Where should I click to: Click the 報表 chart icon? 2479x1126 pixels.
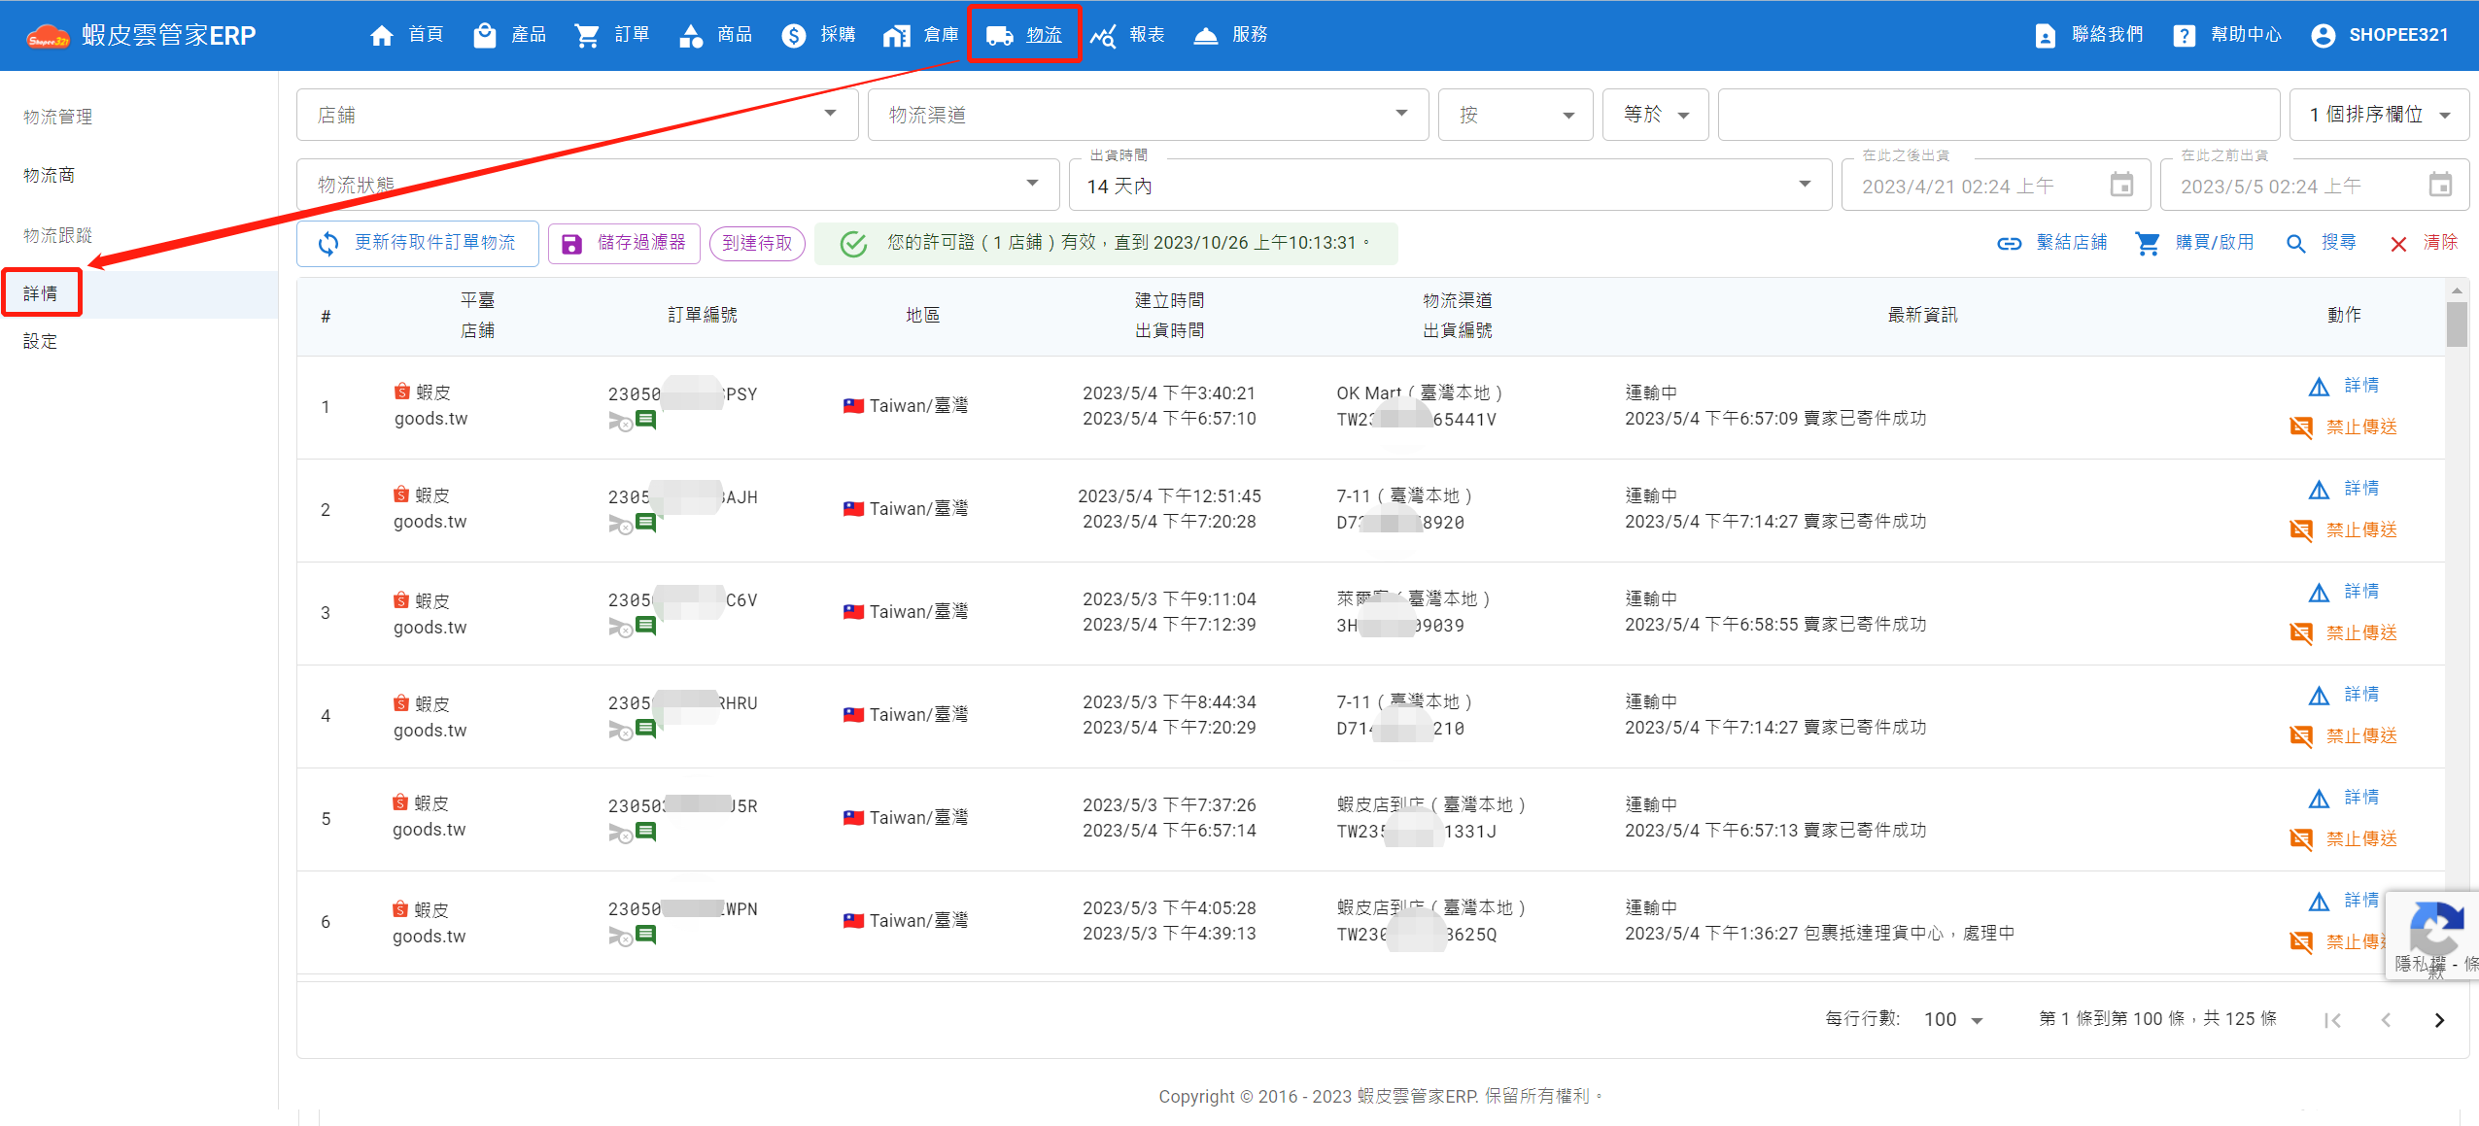click(1103, 36)
